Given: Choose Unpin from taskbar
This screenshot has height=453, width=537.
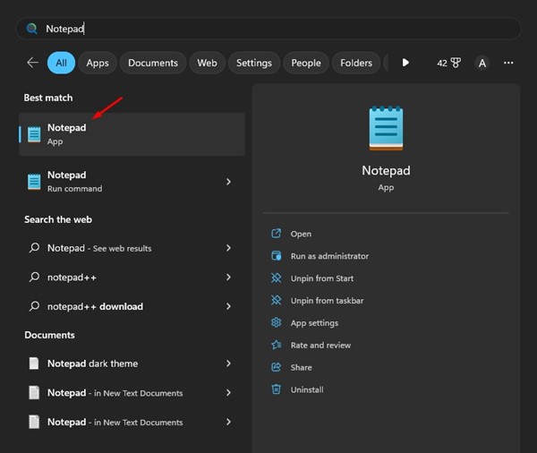Looking at the screenshot, I should coord(327,301).
